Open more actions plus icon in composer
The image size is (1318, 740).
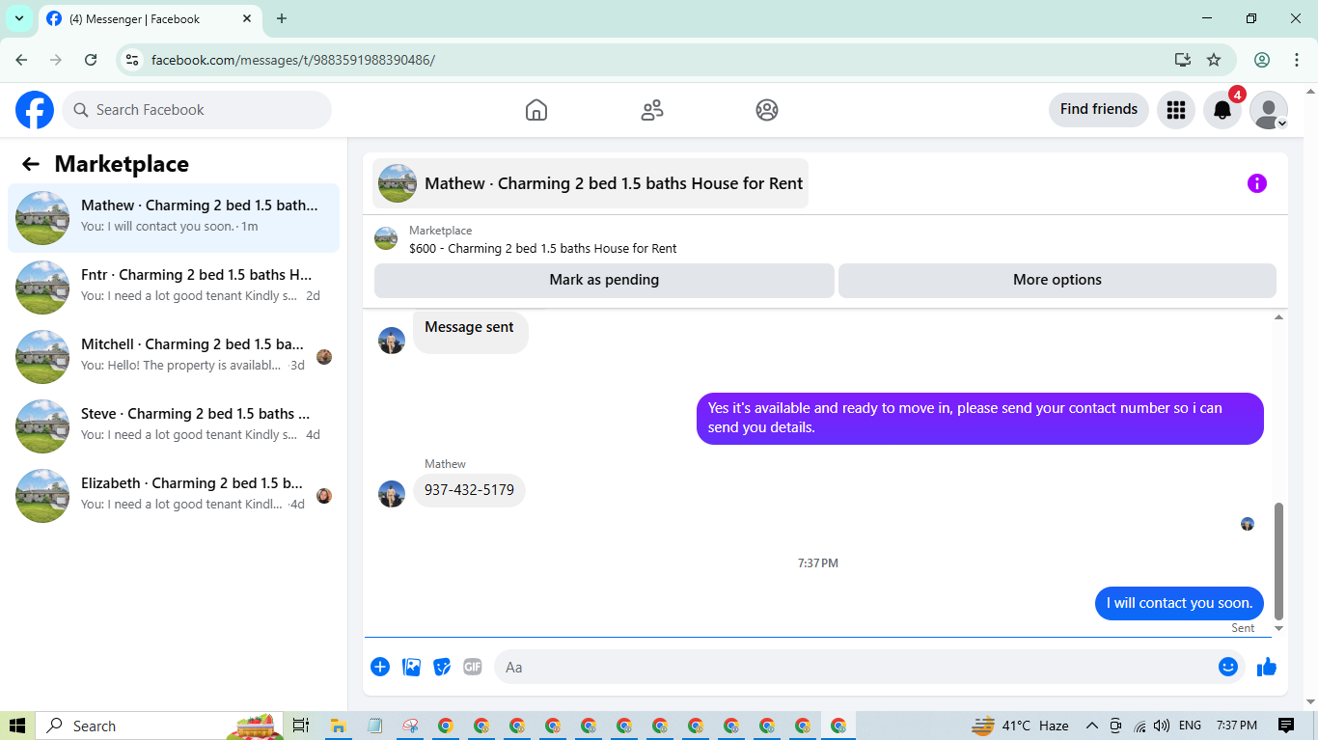pos(380,667)
